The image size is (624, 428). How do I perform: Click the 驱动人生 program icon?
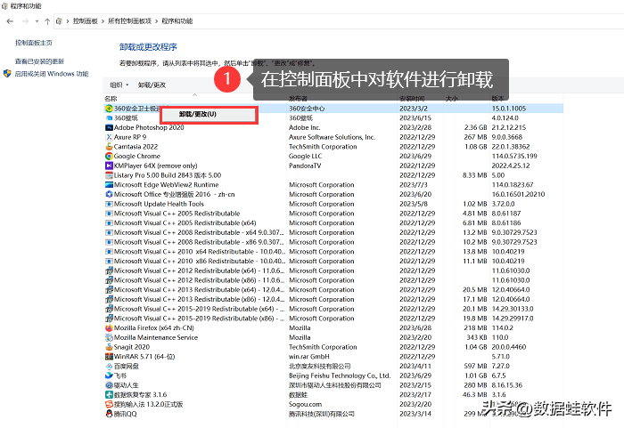coord(109,385)
